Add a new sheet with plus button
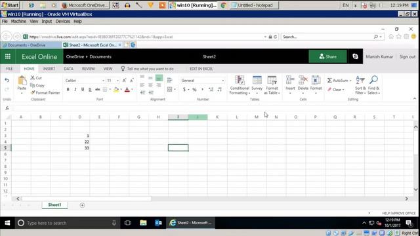Screen dimensions: 420x236 click(x=82, y=205)
